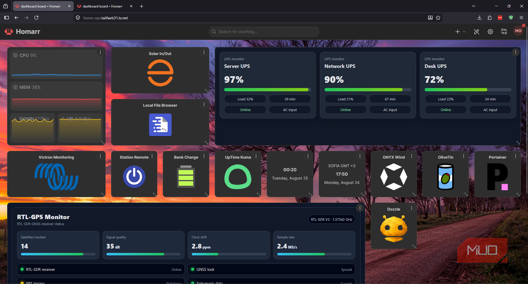Screen dimensions: 528x284
Task: Open the ONYX Wind icon
Action: click(394, 177)
